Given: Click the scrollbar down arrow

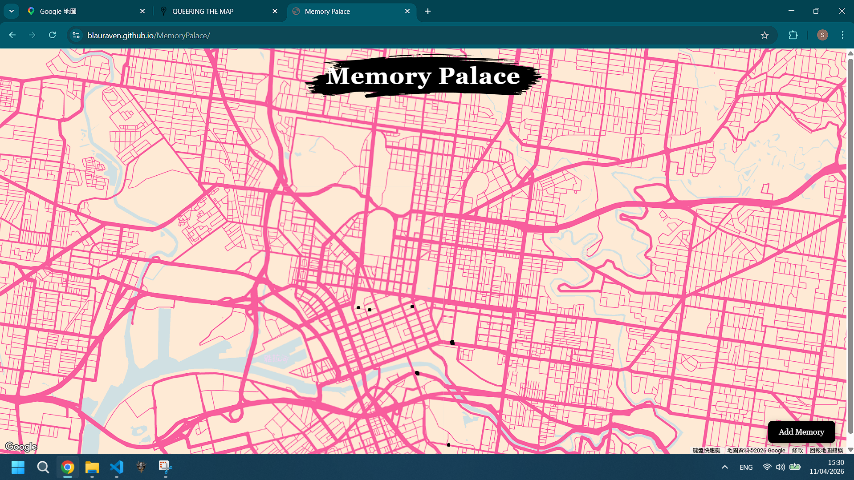Looking at the screenshot, I should click(850, 450).
